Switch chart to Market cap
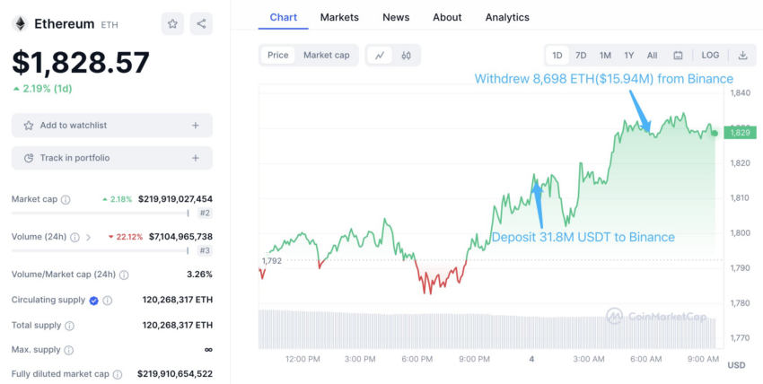 327,56
